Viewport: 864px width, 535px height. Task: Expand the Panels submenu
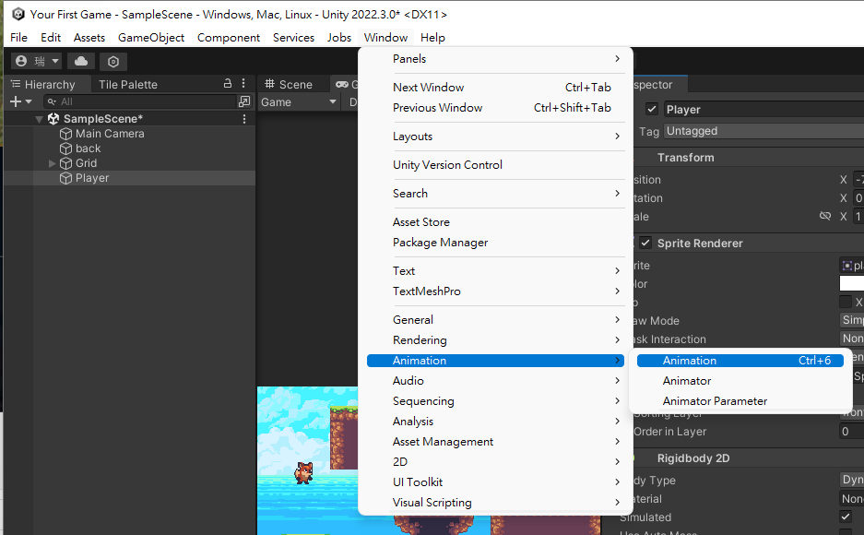[495, 59]
